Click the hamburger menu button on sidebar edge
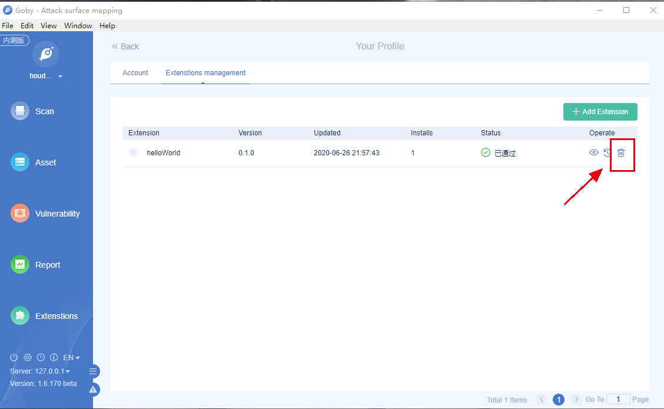 coord(93,371)
